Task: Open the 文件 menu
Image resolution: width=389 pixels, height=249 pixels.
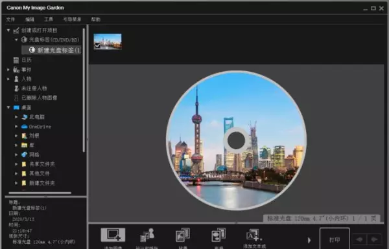Action: [x=10, y=19]
